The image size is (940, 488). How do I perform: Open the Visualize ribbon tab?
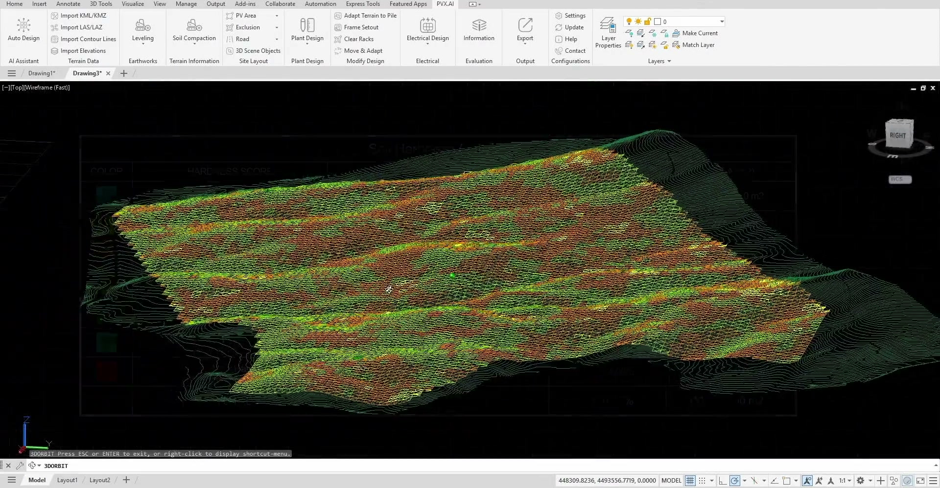click(x=133, y=4)
